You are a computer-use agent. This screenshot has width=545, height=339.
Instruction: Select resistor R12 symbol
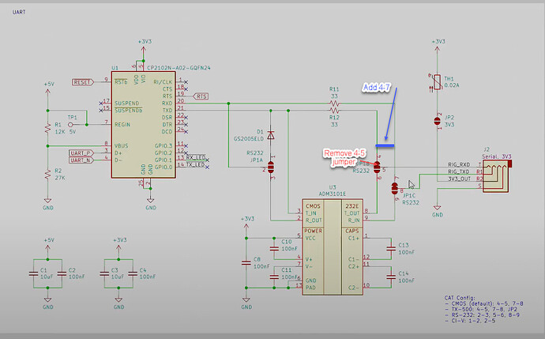pyautogui.click(x=334, y=110)
